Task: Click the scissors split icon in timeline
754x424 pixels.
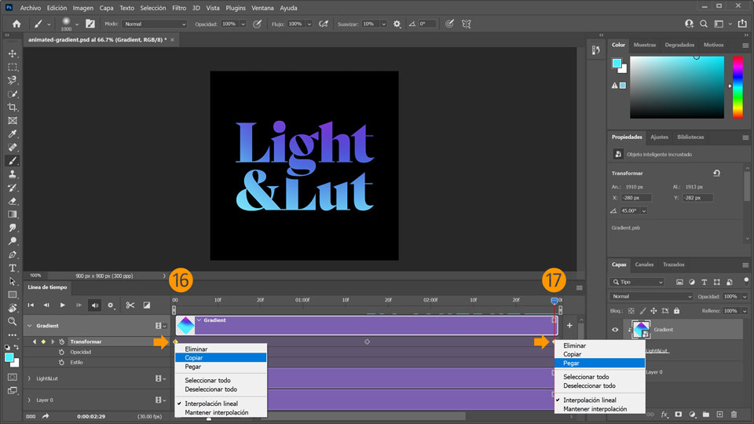Action: point(130,305)
